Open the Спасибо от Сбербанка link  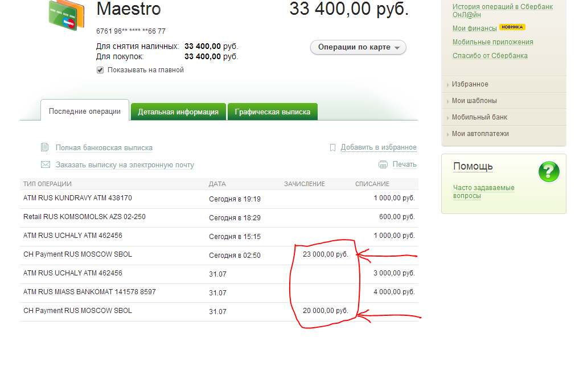[490, 56]
